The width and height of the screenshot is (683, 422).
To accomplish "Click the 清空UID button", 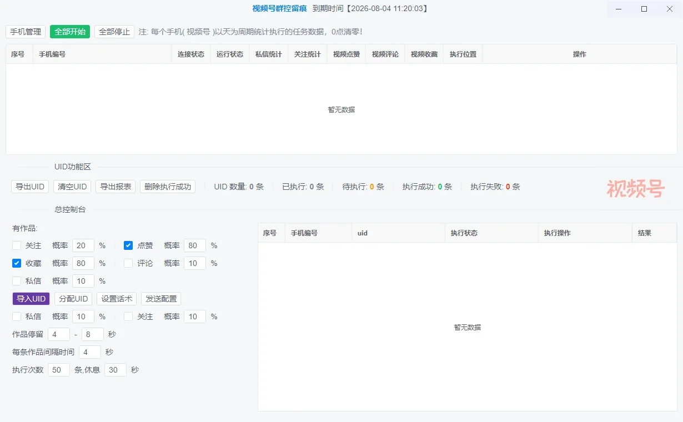I will tap(72, 187).
